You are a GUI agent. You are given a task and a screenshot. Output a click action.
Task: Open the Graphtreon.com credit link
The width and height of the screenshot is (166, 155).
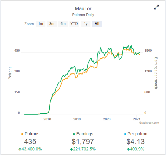coord(149,123)
